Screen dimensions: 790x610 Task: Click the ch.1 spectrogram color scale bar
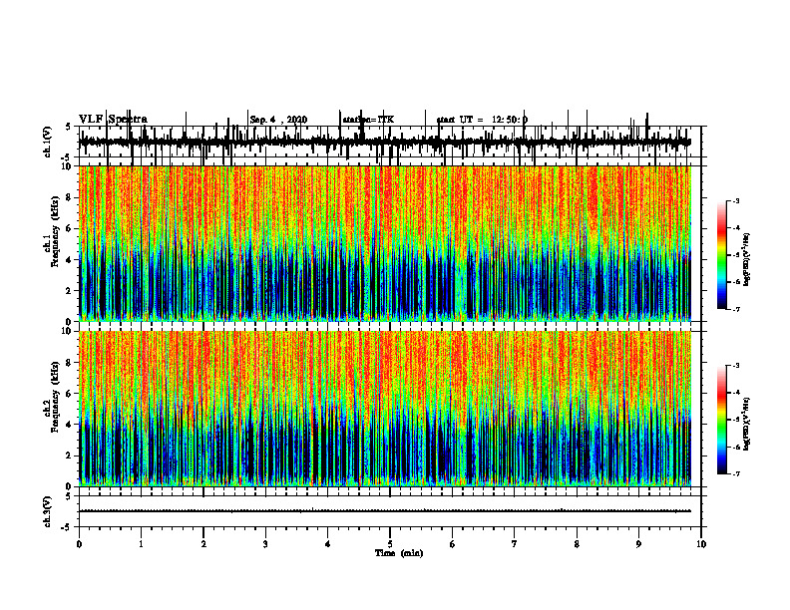[x=722, y=255]
